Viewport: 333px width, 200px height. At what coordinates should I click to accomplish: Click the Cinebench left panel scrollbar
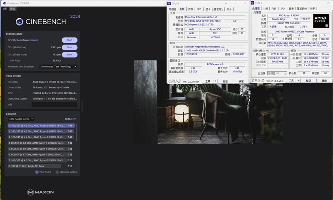click(82, 106)
